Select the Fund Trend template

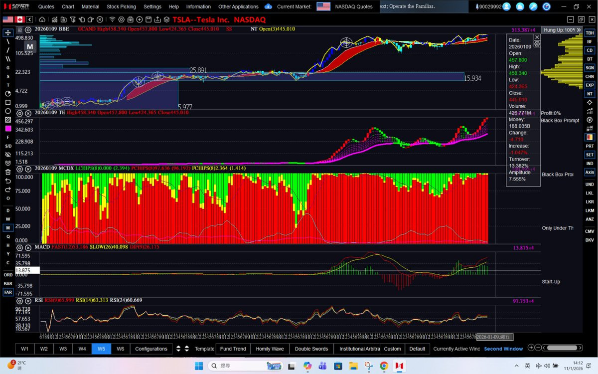click(x=233, y=349)
